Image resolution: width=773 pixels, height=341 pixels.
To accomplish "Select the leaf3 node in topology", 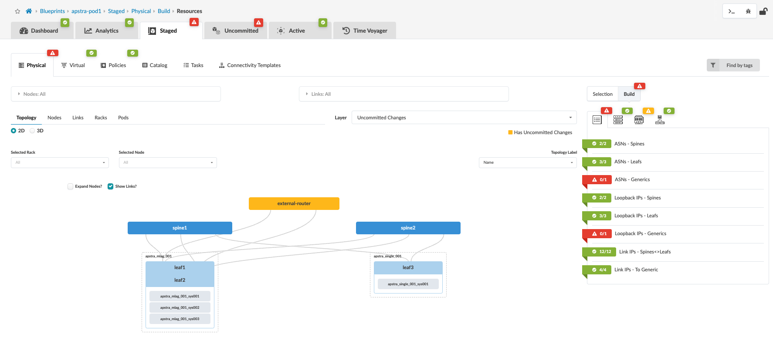I will (408, 267).
